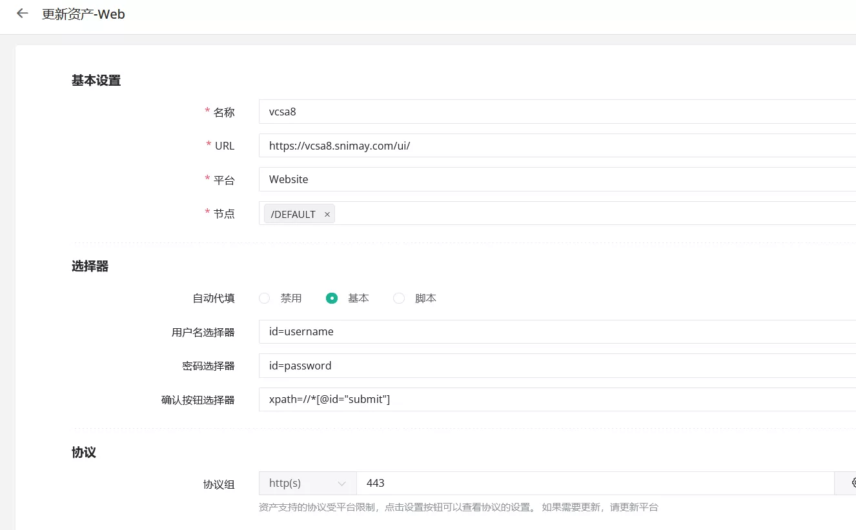
Task: Click the 选择器 section heading
Action: [x=90, y=266]
